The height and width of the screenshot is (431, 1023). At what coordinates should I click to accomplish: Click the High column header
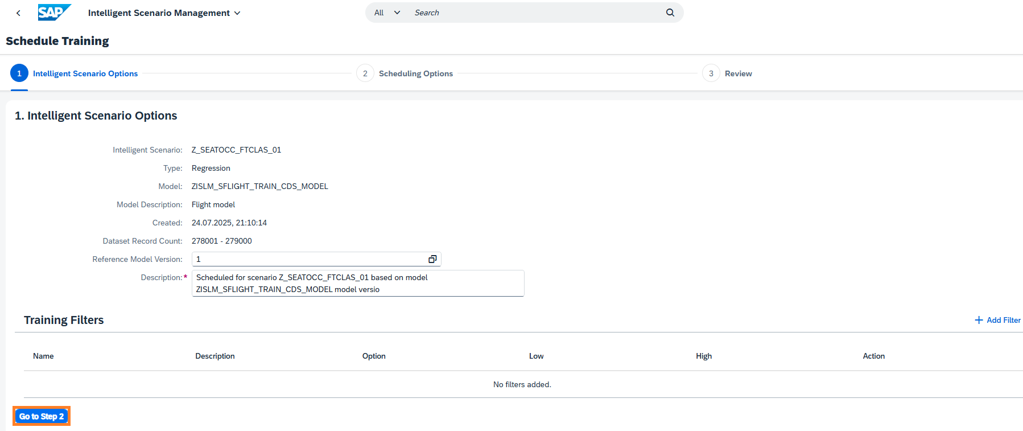point(704,356)
